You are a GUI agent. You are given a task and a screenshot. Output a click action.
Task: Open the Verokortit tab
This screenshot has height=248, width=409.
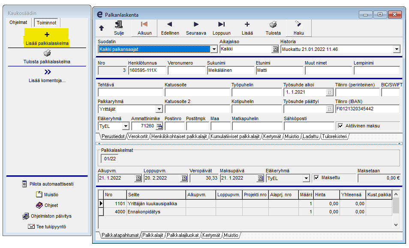coord(138,136)
